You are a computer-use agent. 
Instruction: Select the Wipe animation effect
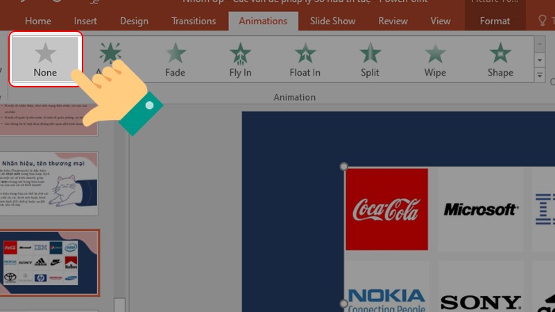(435, 59)
